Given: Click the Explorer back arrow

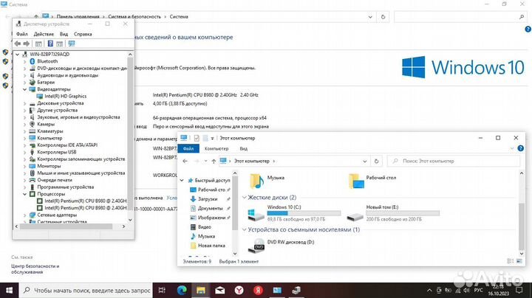Looking at the screenshot, I should (185, 162).
